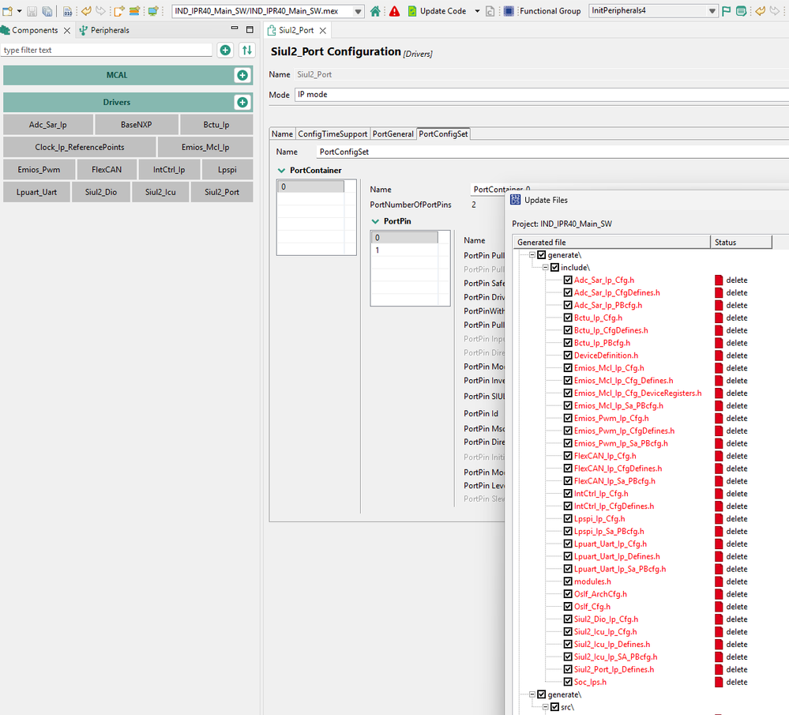Click the left toolbar undo arrow

pos(87,10)
